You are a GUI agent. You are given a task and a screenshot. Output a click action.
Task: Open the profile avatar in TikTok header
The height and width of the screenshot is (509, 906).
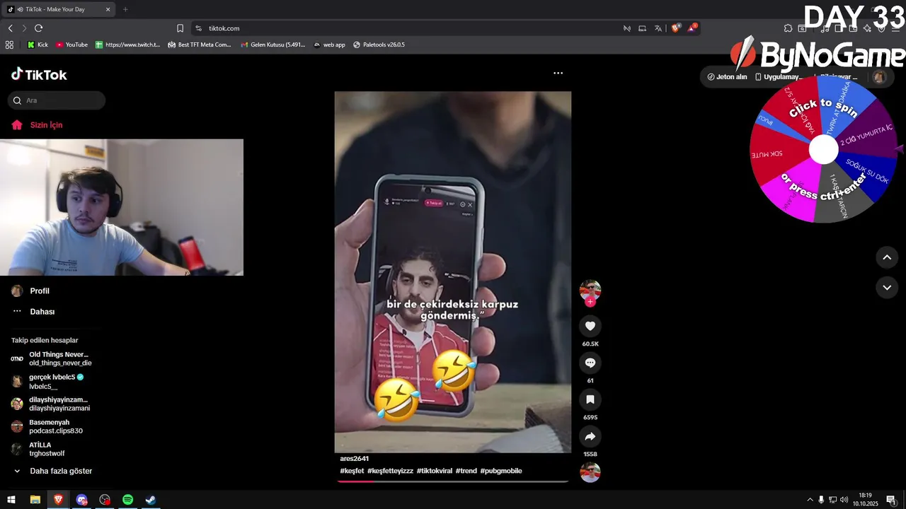[879, 77]
